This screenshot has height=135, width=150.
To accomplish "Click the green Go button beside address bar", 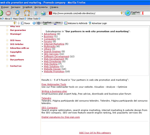I will tap(128, 13).
